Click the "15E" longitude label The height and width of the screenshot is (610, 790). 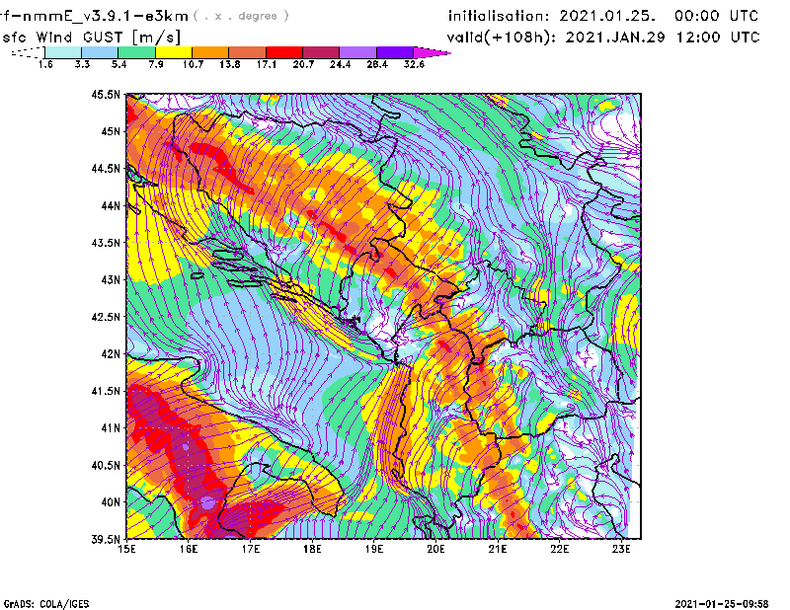pos(127,549)
